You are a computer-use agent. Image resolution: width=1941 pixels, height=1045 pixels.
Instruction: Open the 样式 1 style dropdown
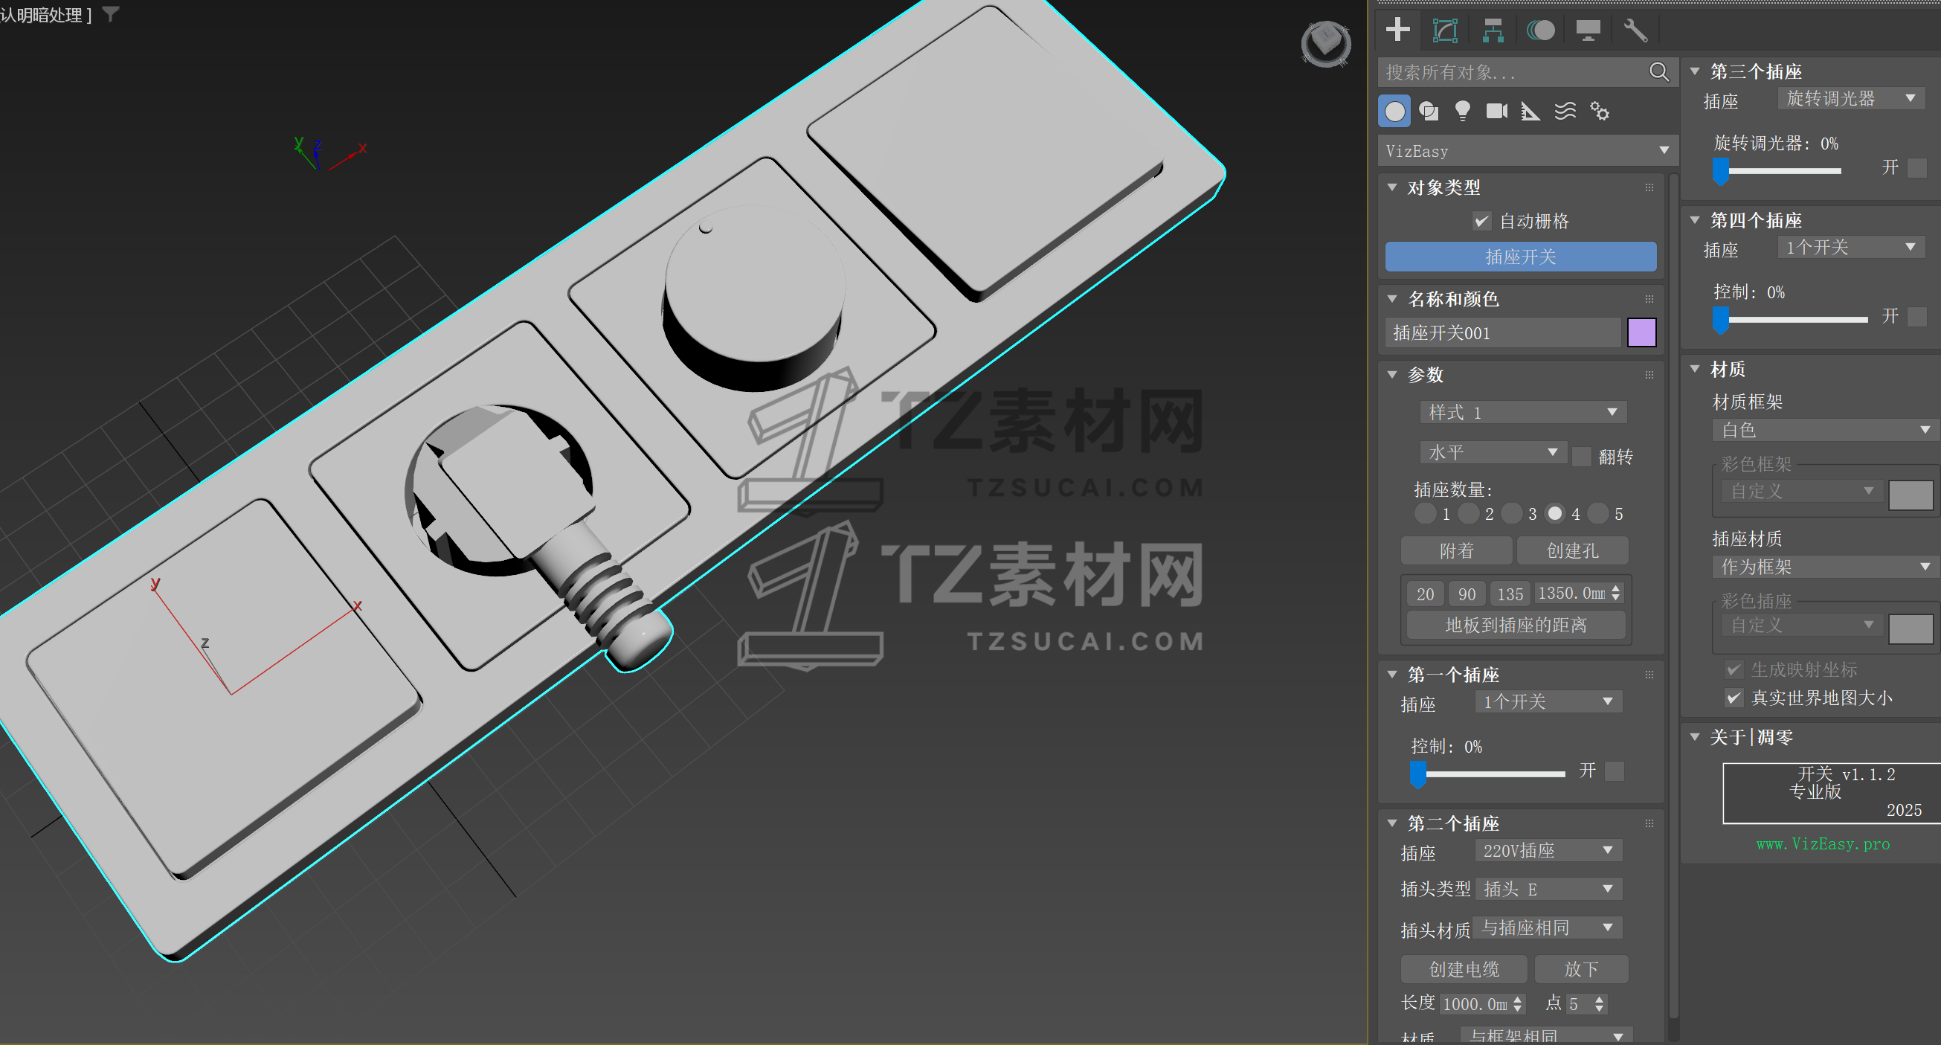tap(1522, 412)
